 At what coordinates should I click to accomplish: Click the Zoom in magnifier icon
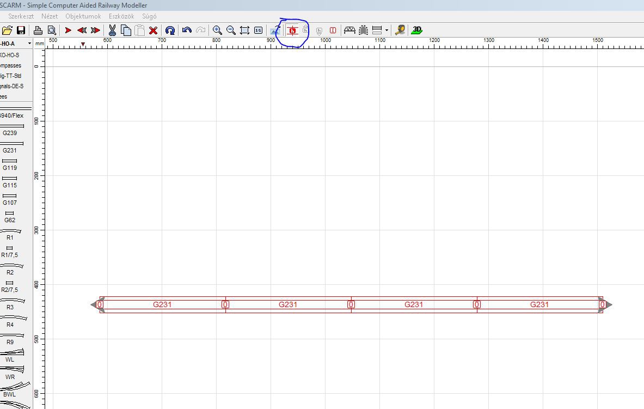click(x=217, y=30)
